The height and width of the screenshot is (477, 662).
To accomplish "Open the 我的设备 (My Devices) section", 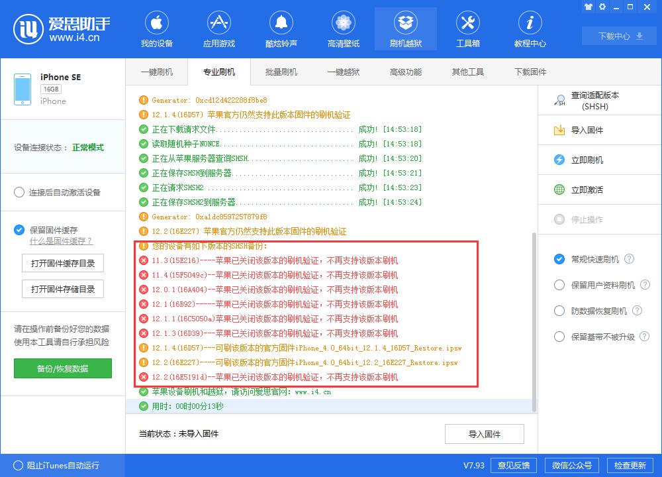I will pyautogui.click(x=156, y=28).
